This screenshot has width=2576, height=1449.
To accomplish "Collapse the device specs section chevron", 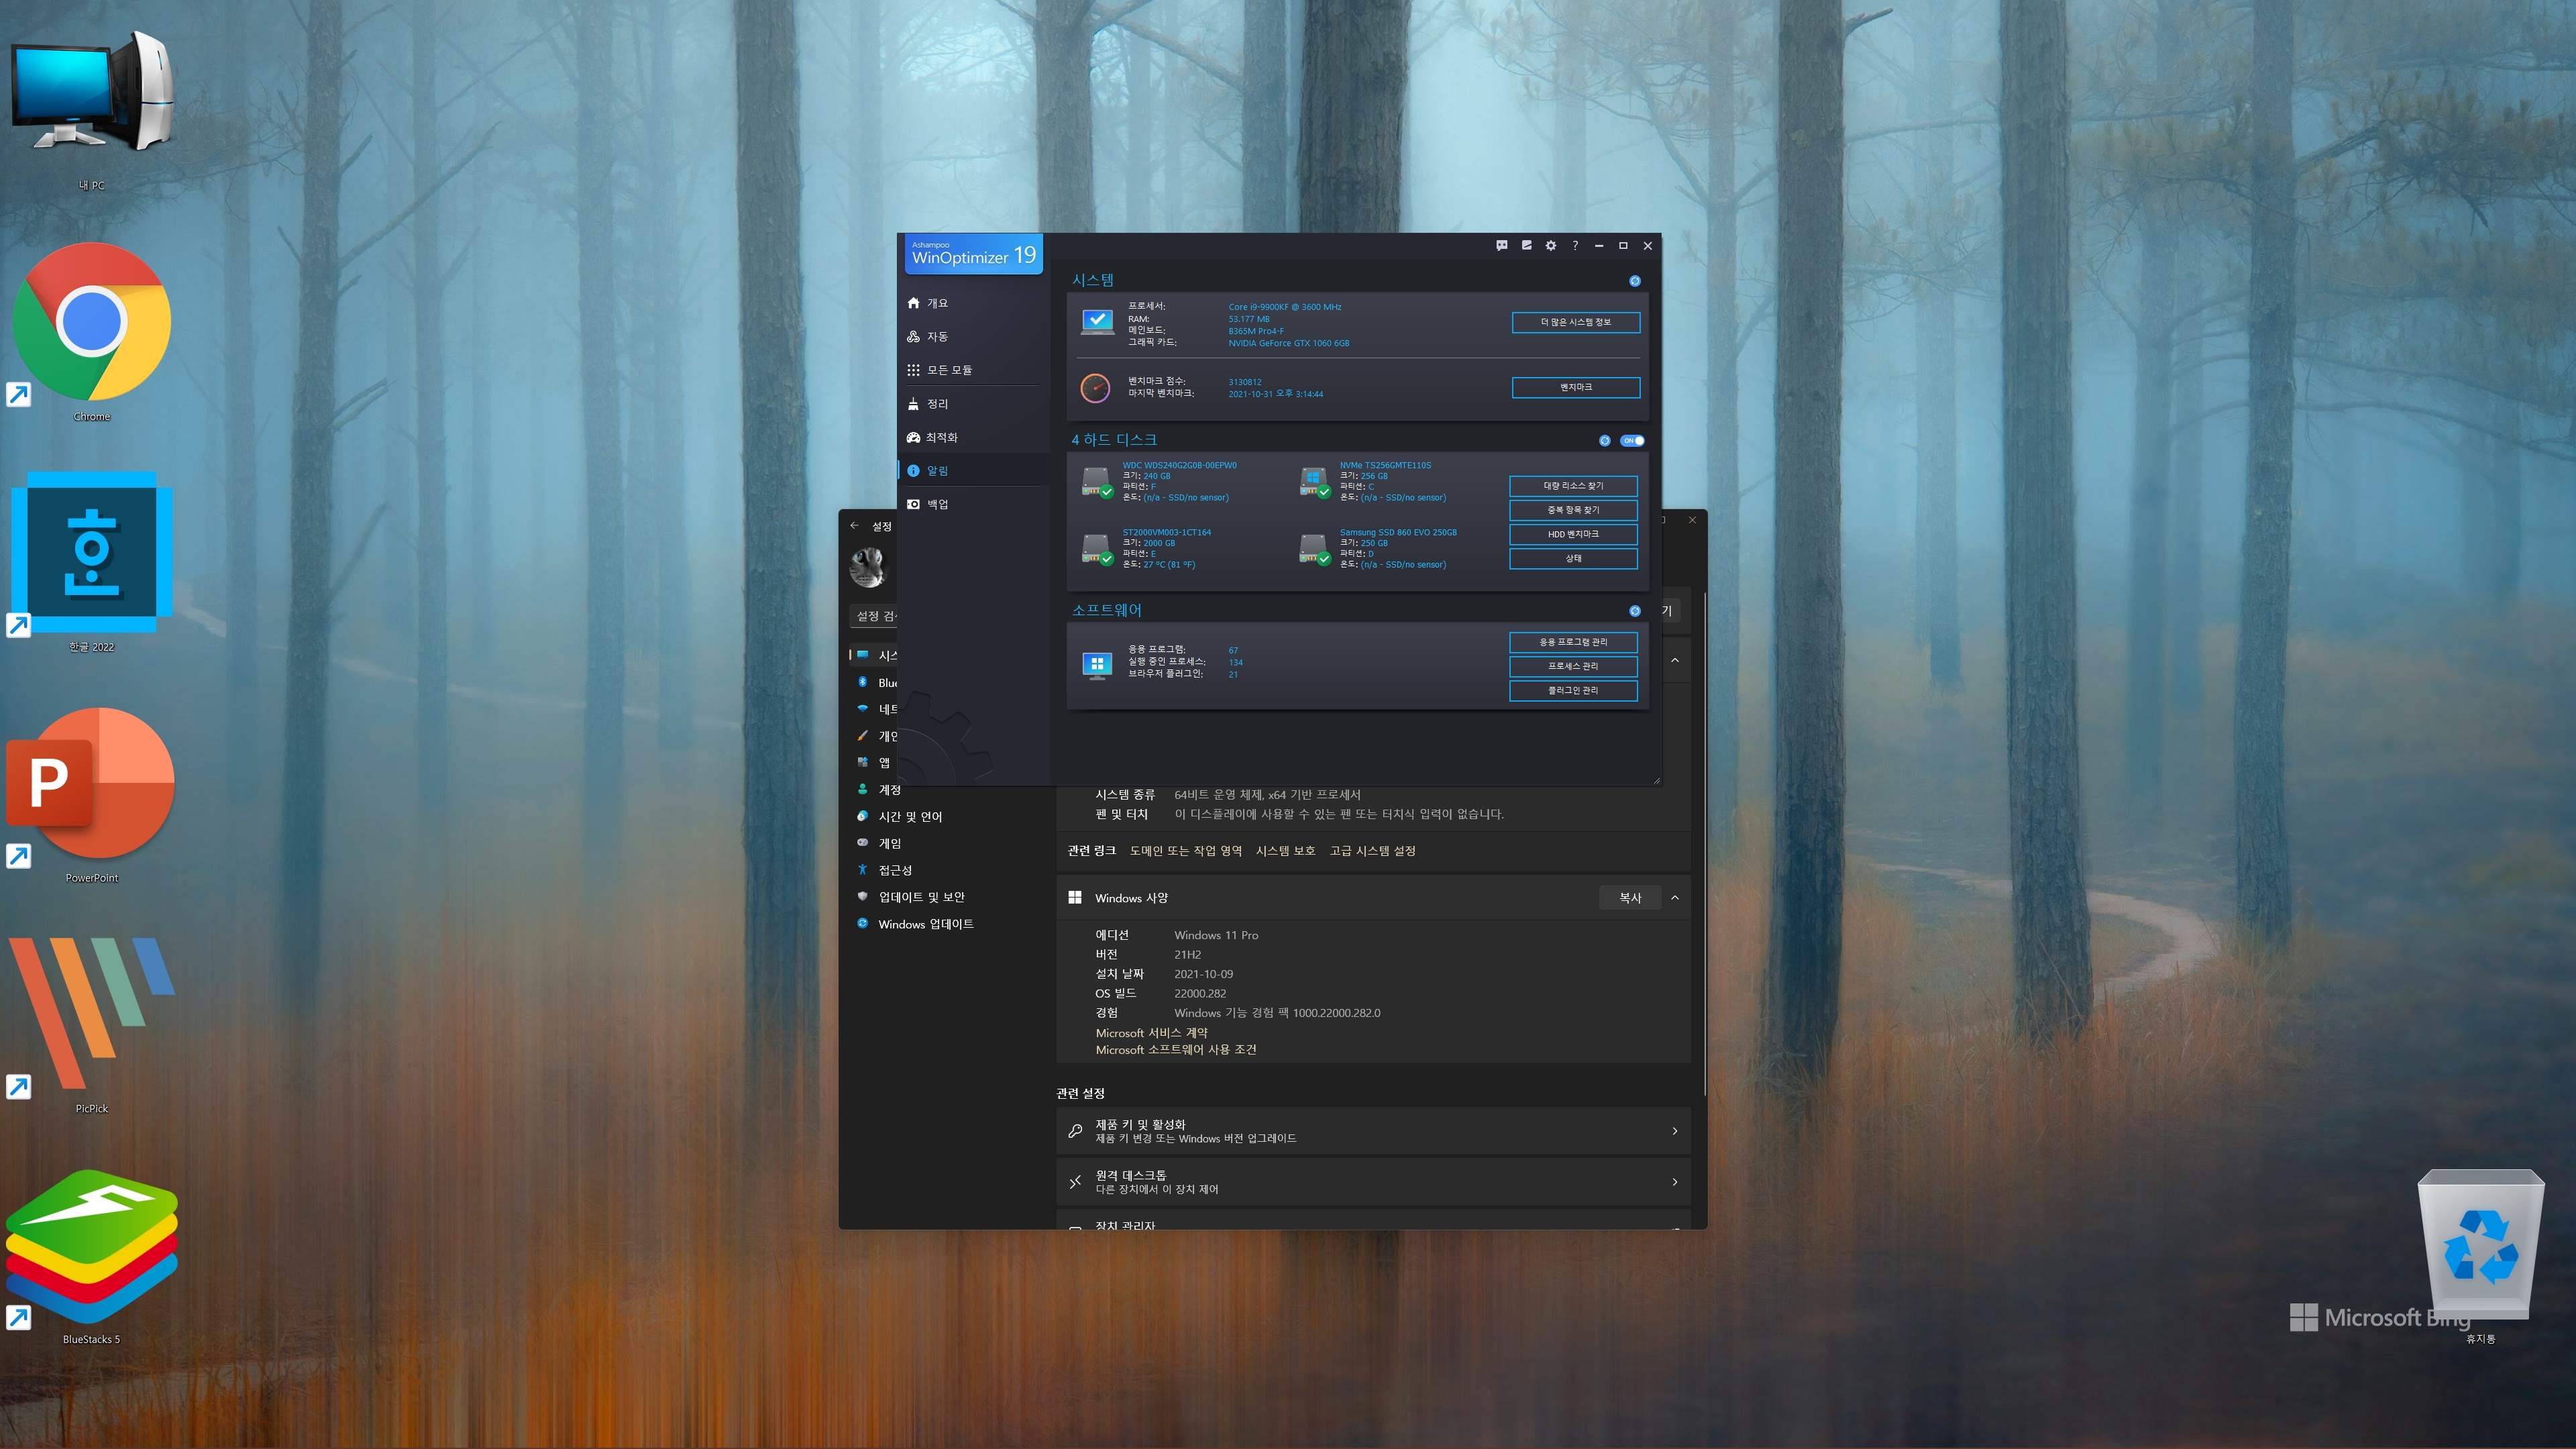I will 1675,660.
